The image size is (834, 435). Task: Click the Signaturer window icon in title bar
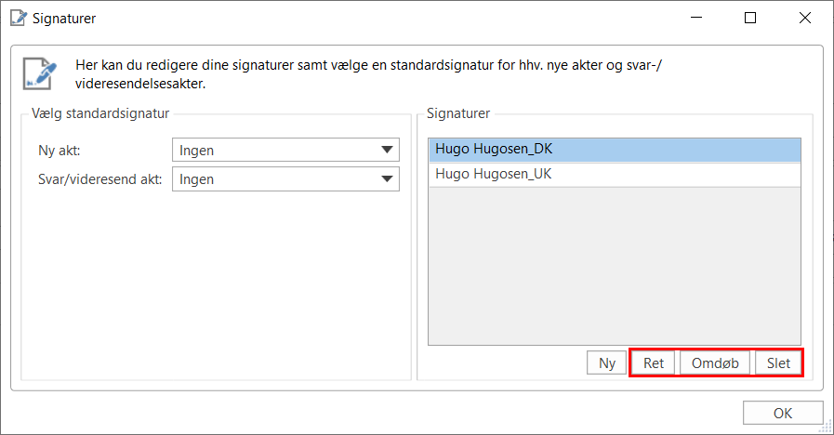[x=17, y=18]
